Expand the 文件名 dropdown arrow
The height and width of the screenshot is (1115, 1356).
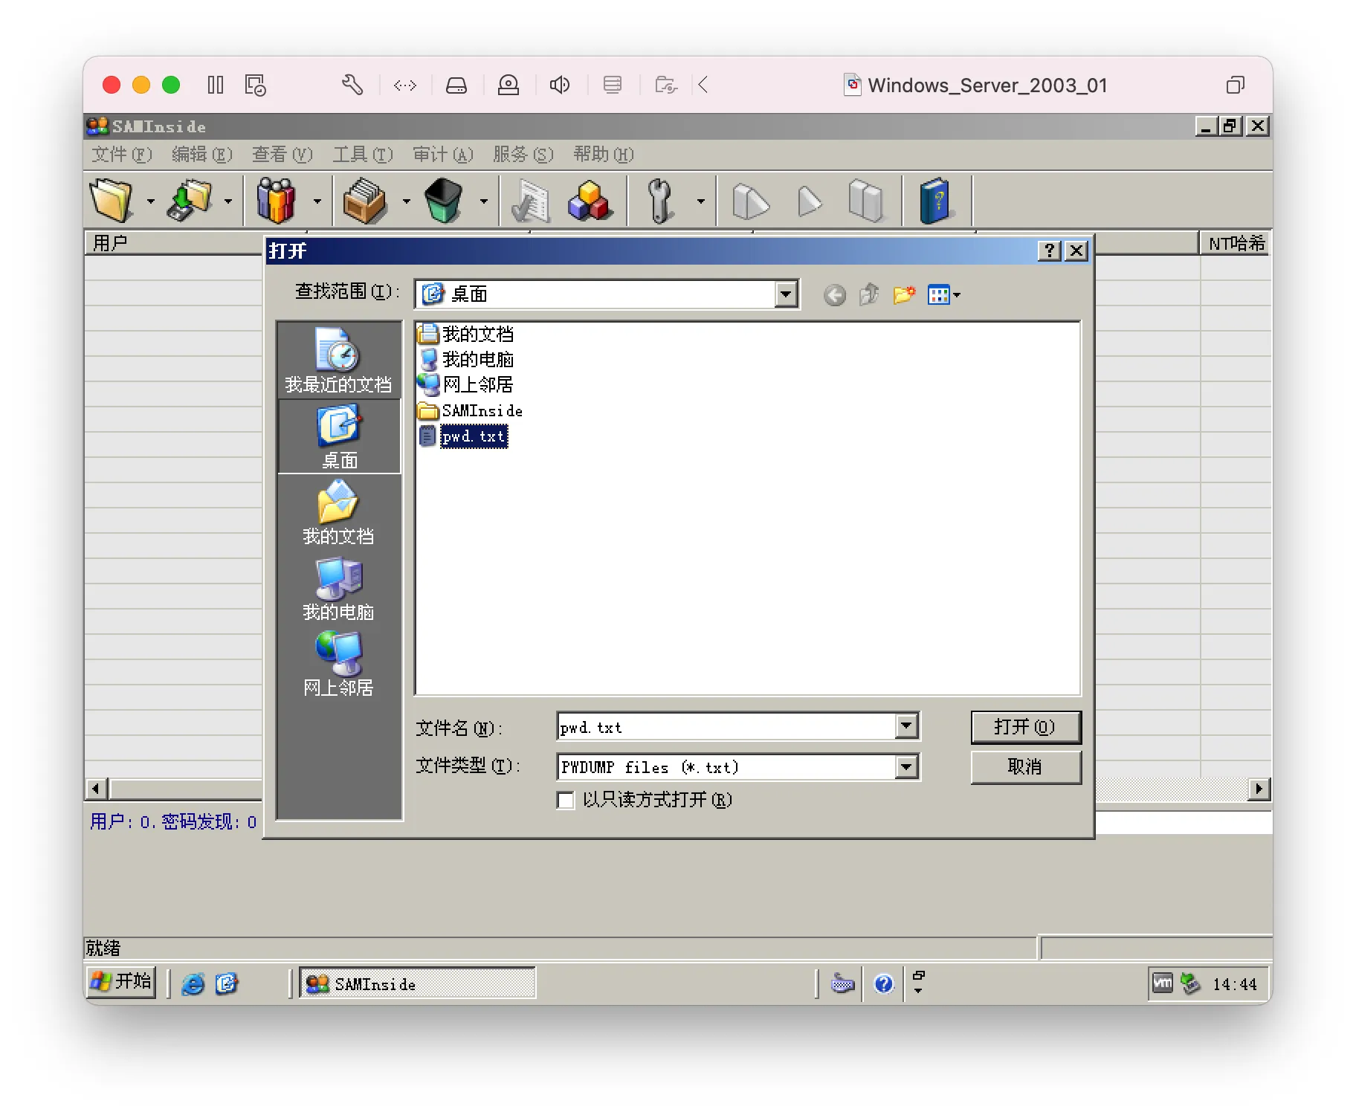(906, 726)
